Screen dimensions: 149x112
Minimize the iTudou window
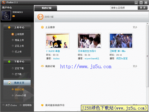(136, 3)
